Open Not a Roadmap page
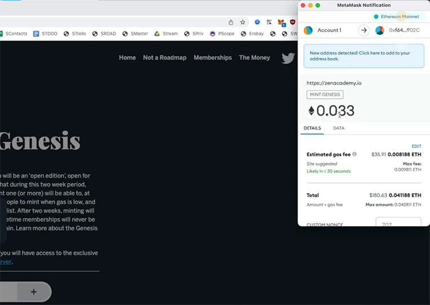430x305 pixels. click(165, 58)
